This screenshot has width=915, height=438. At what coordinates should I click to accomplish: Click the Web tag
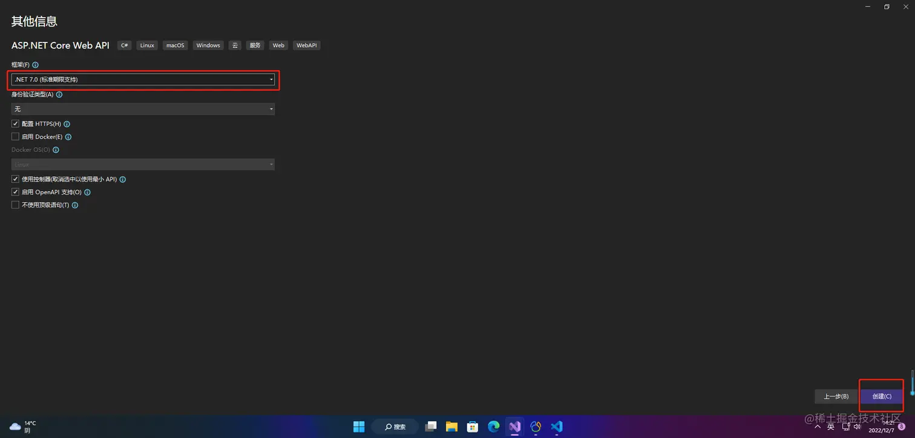coord(278,45)
